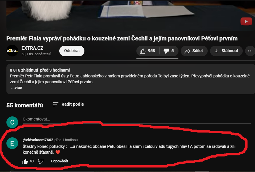Image resolution: width=255 pixels, height=172 pixels.
Task: Download the video with Stáhnout
Action: [x=226, y=51]
